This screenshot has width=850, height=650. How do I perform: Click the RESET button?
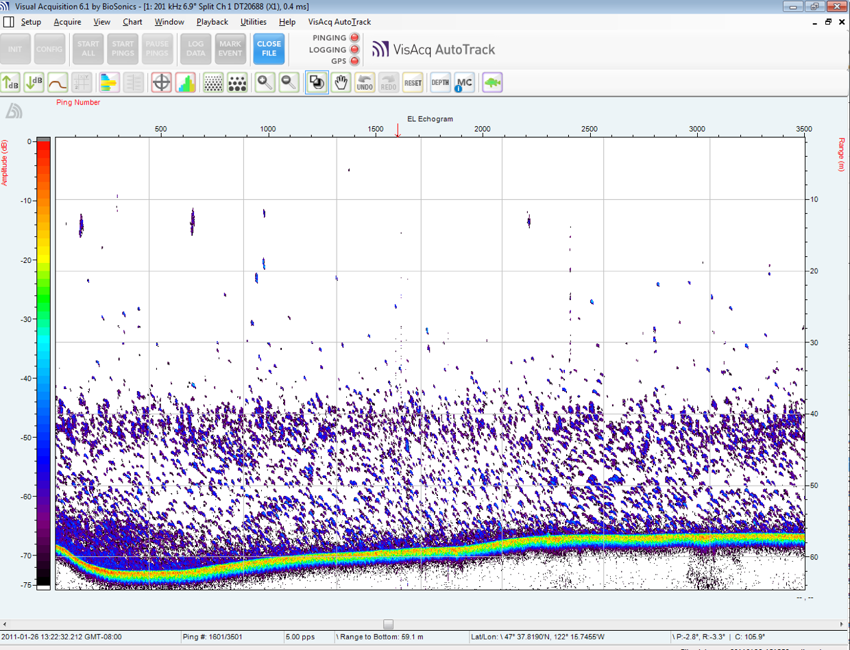coord(413,83)
